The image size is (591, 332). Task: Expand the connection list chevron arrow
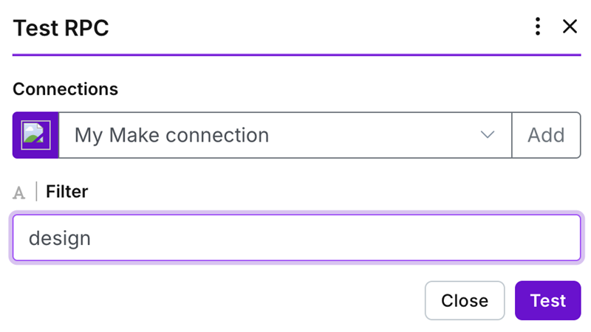point(487,135)
